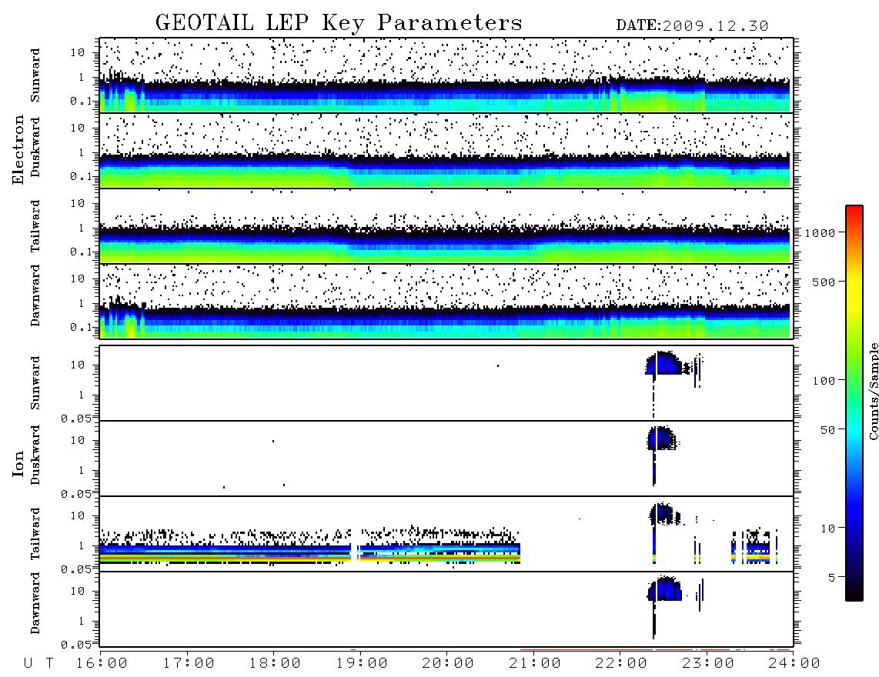Click the "500" colorbar tick value

(824, 282)
